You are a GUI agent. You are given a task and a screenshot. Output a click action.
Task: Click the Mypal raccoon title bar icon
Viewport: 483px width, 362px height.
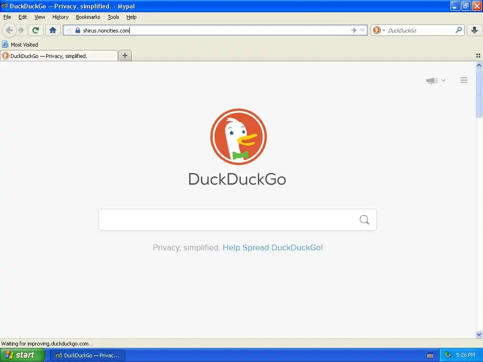5,6
